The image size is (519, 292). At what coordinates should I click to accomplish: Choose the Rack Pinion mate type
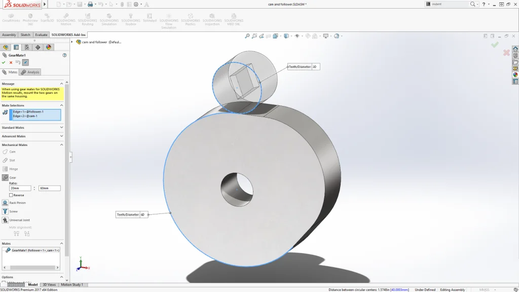[x=17, y=203]
